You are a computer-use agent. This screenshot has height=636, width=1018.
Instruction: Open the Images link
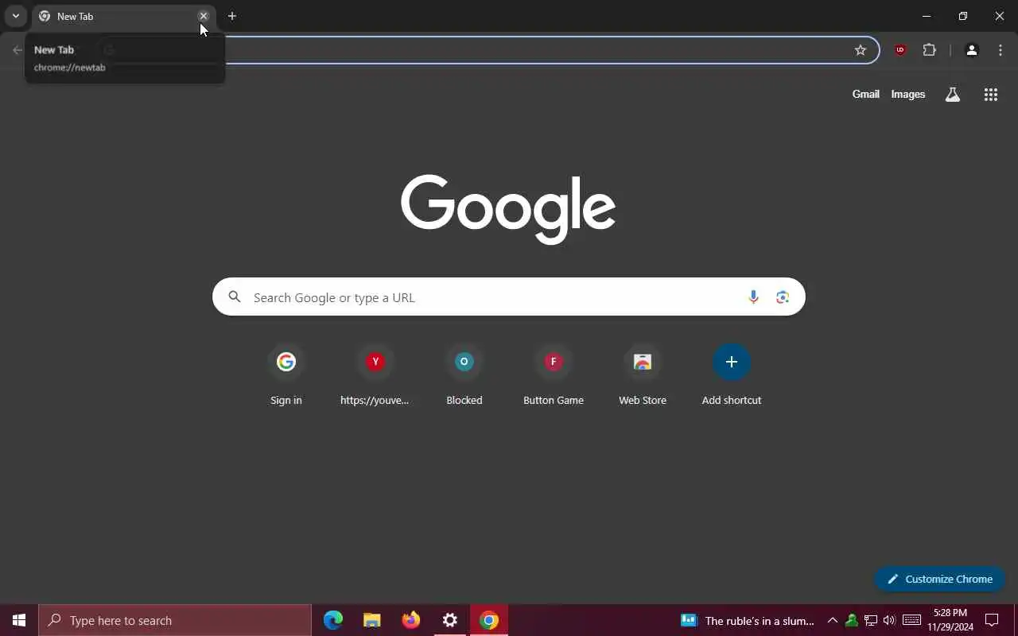click(907, 94)
